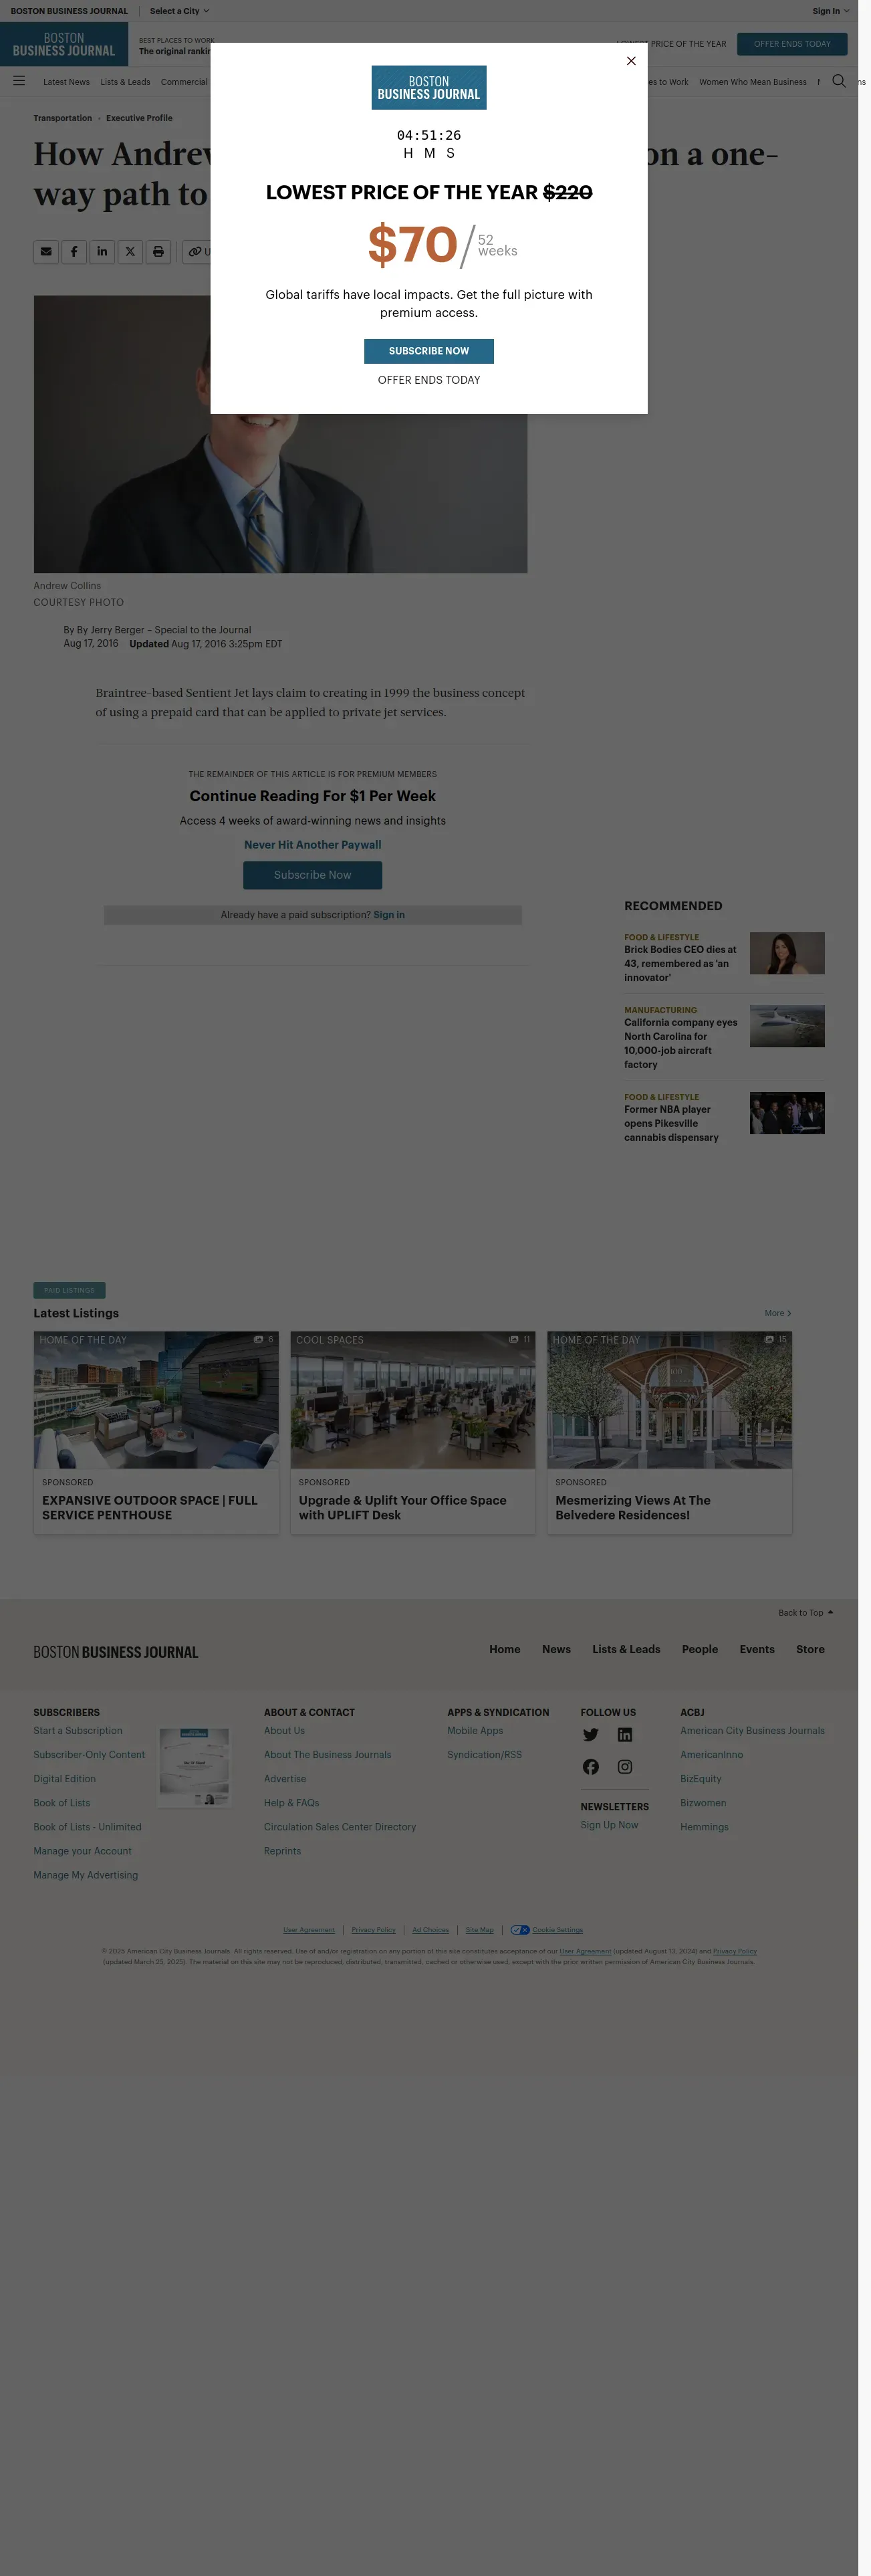
Task: Open BizEquity footer link
Action: click(x=701, y=1779)
